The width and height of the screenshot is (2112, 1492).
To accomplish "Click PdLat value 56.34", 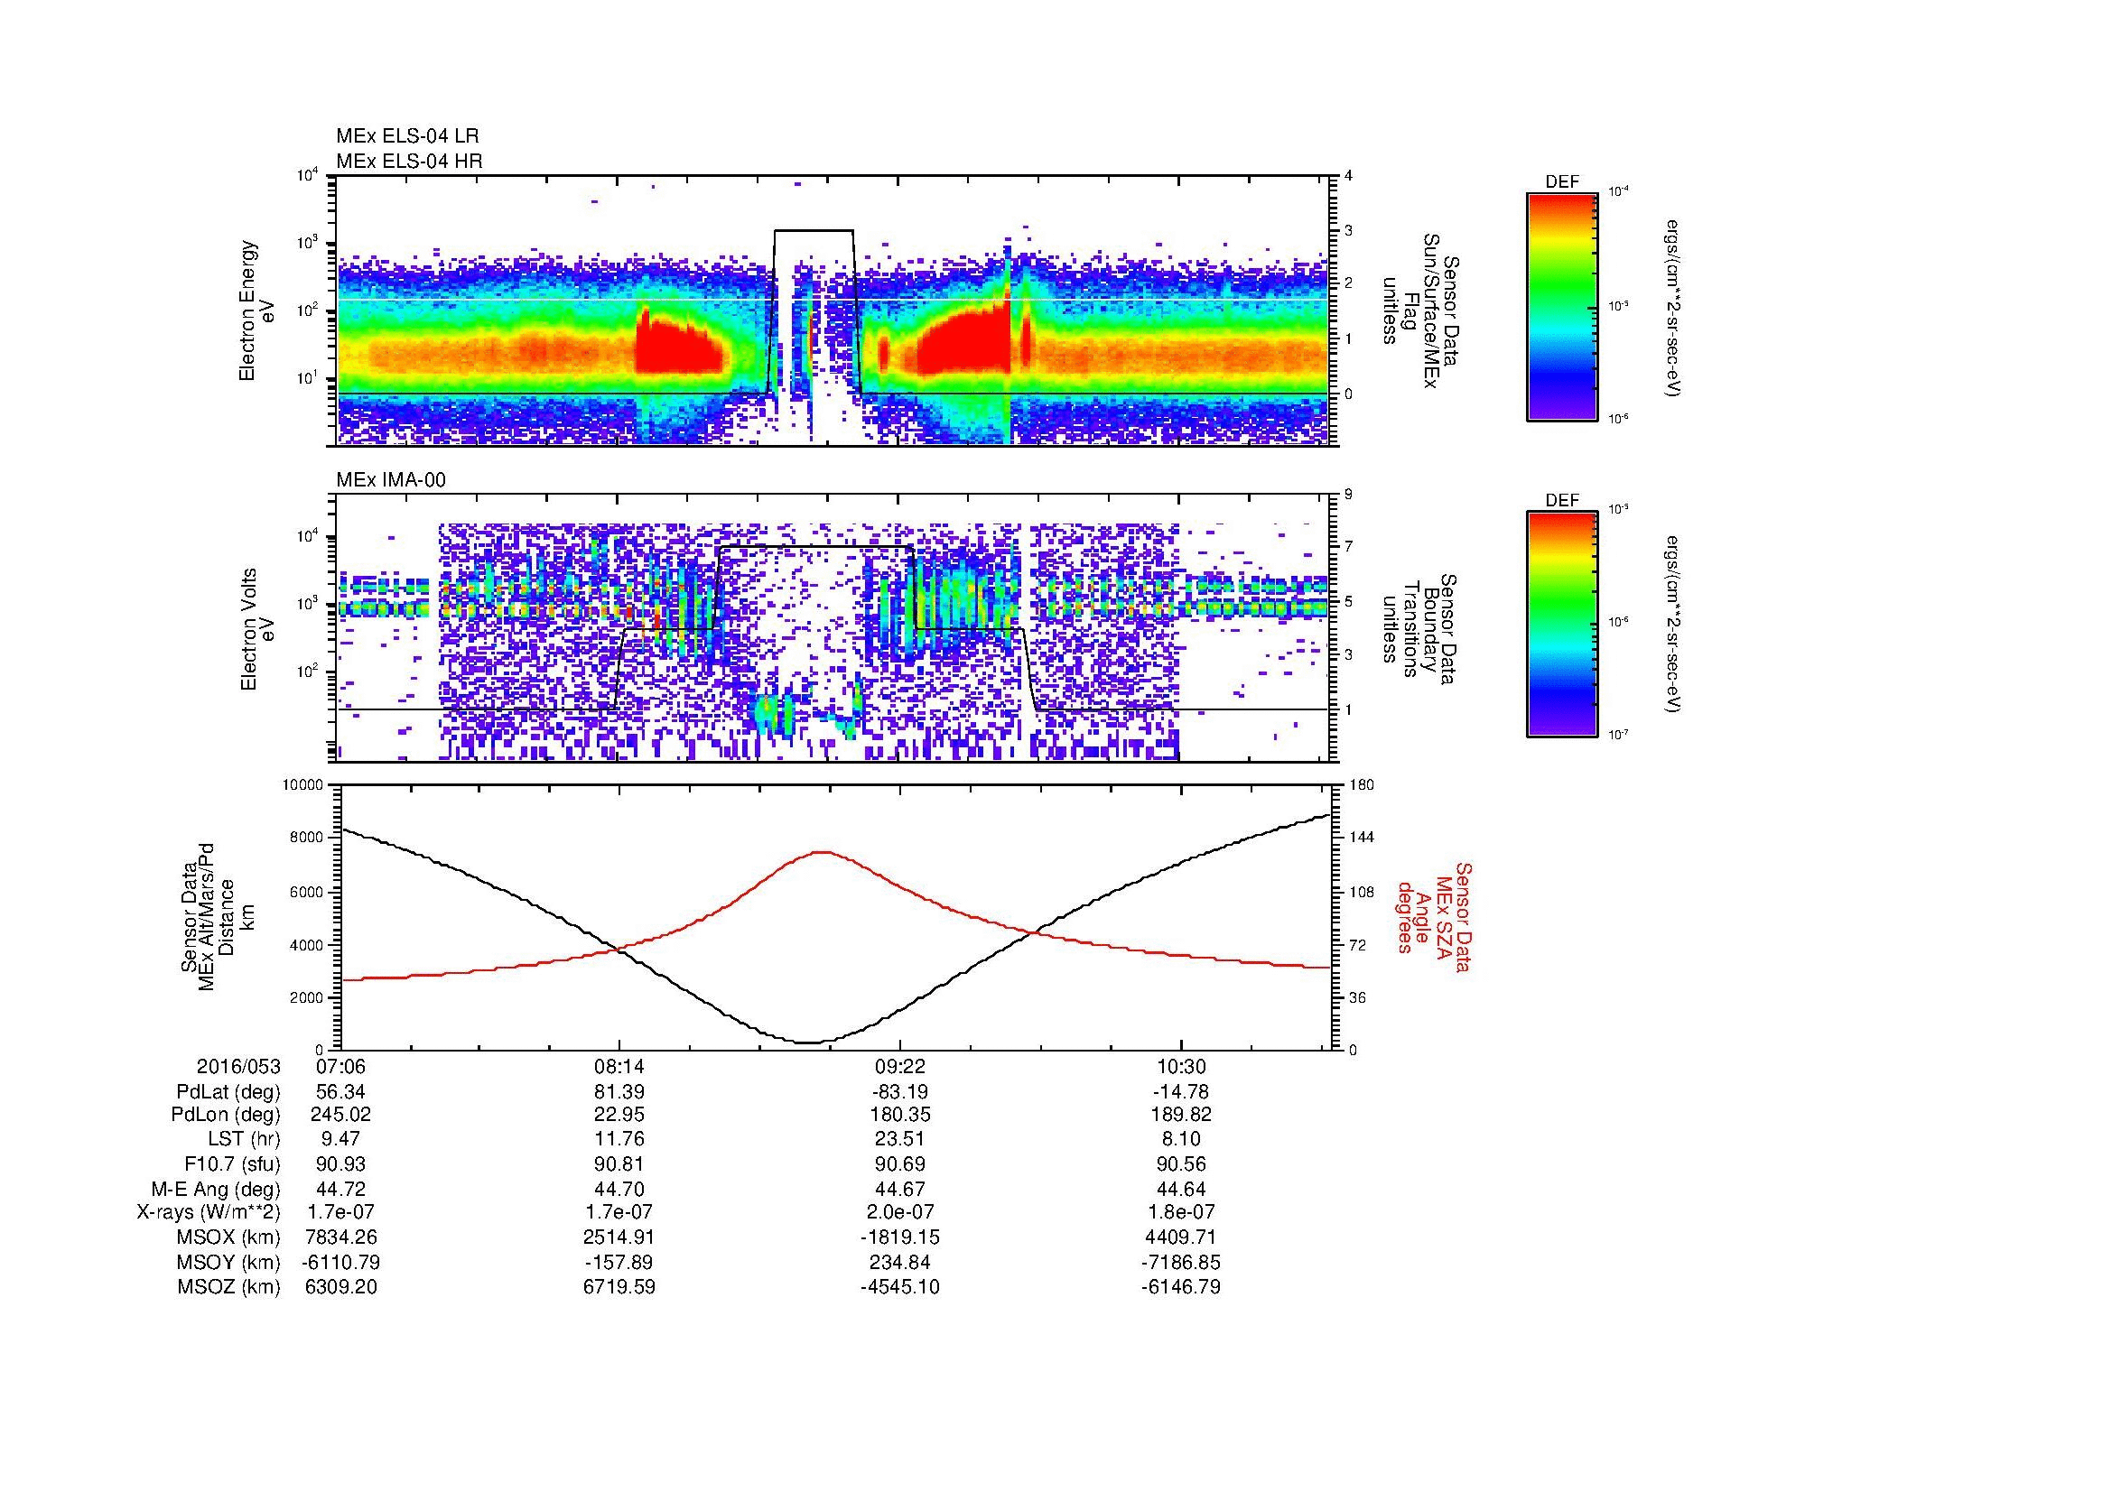I will pyautogui.click(x=340, y=1092).
